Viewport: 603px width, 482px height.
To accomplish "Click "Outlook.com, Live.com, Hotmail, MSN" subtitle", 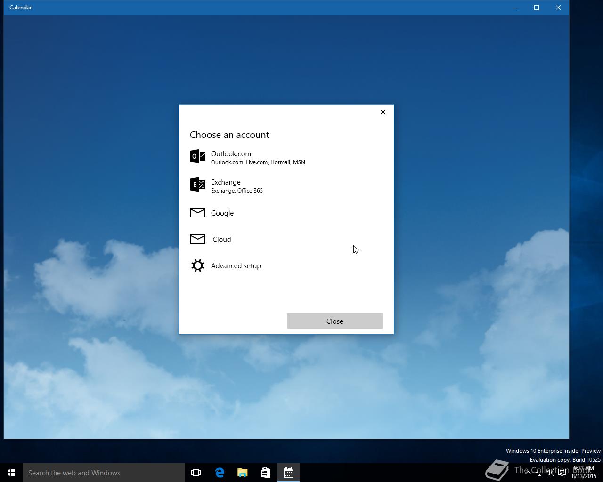I will pos(258,162).
